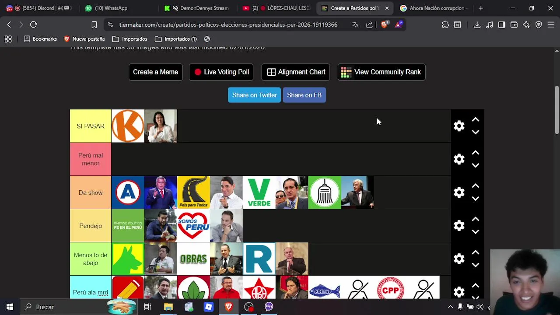Screen dimensions: 560x315
Task: Open the media control music note icon
Action: [490, 24]
